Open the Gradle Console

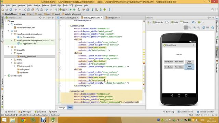pyautogui.click(x=185, y=112)
